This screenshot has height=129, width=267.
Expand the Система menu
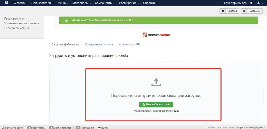tap(20, 3)
